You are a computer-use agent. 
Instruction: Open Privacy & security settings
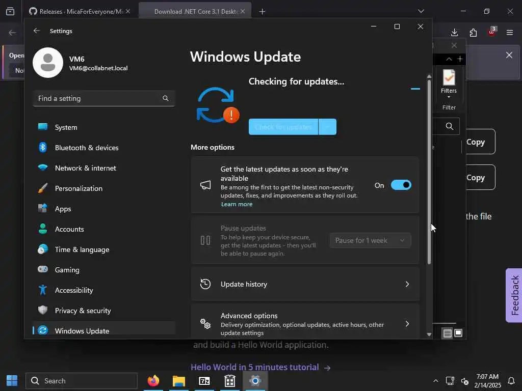pyautogui.click(x=104, y=311)
